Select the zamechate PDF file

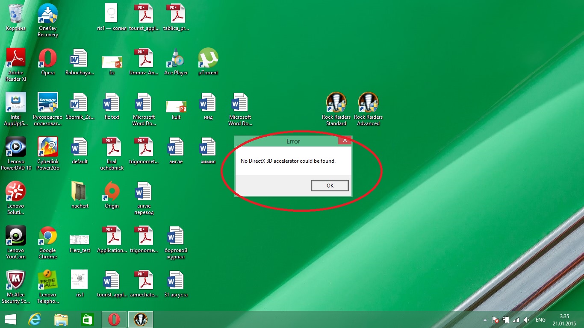coord(144,284)
